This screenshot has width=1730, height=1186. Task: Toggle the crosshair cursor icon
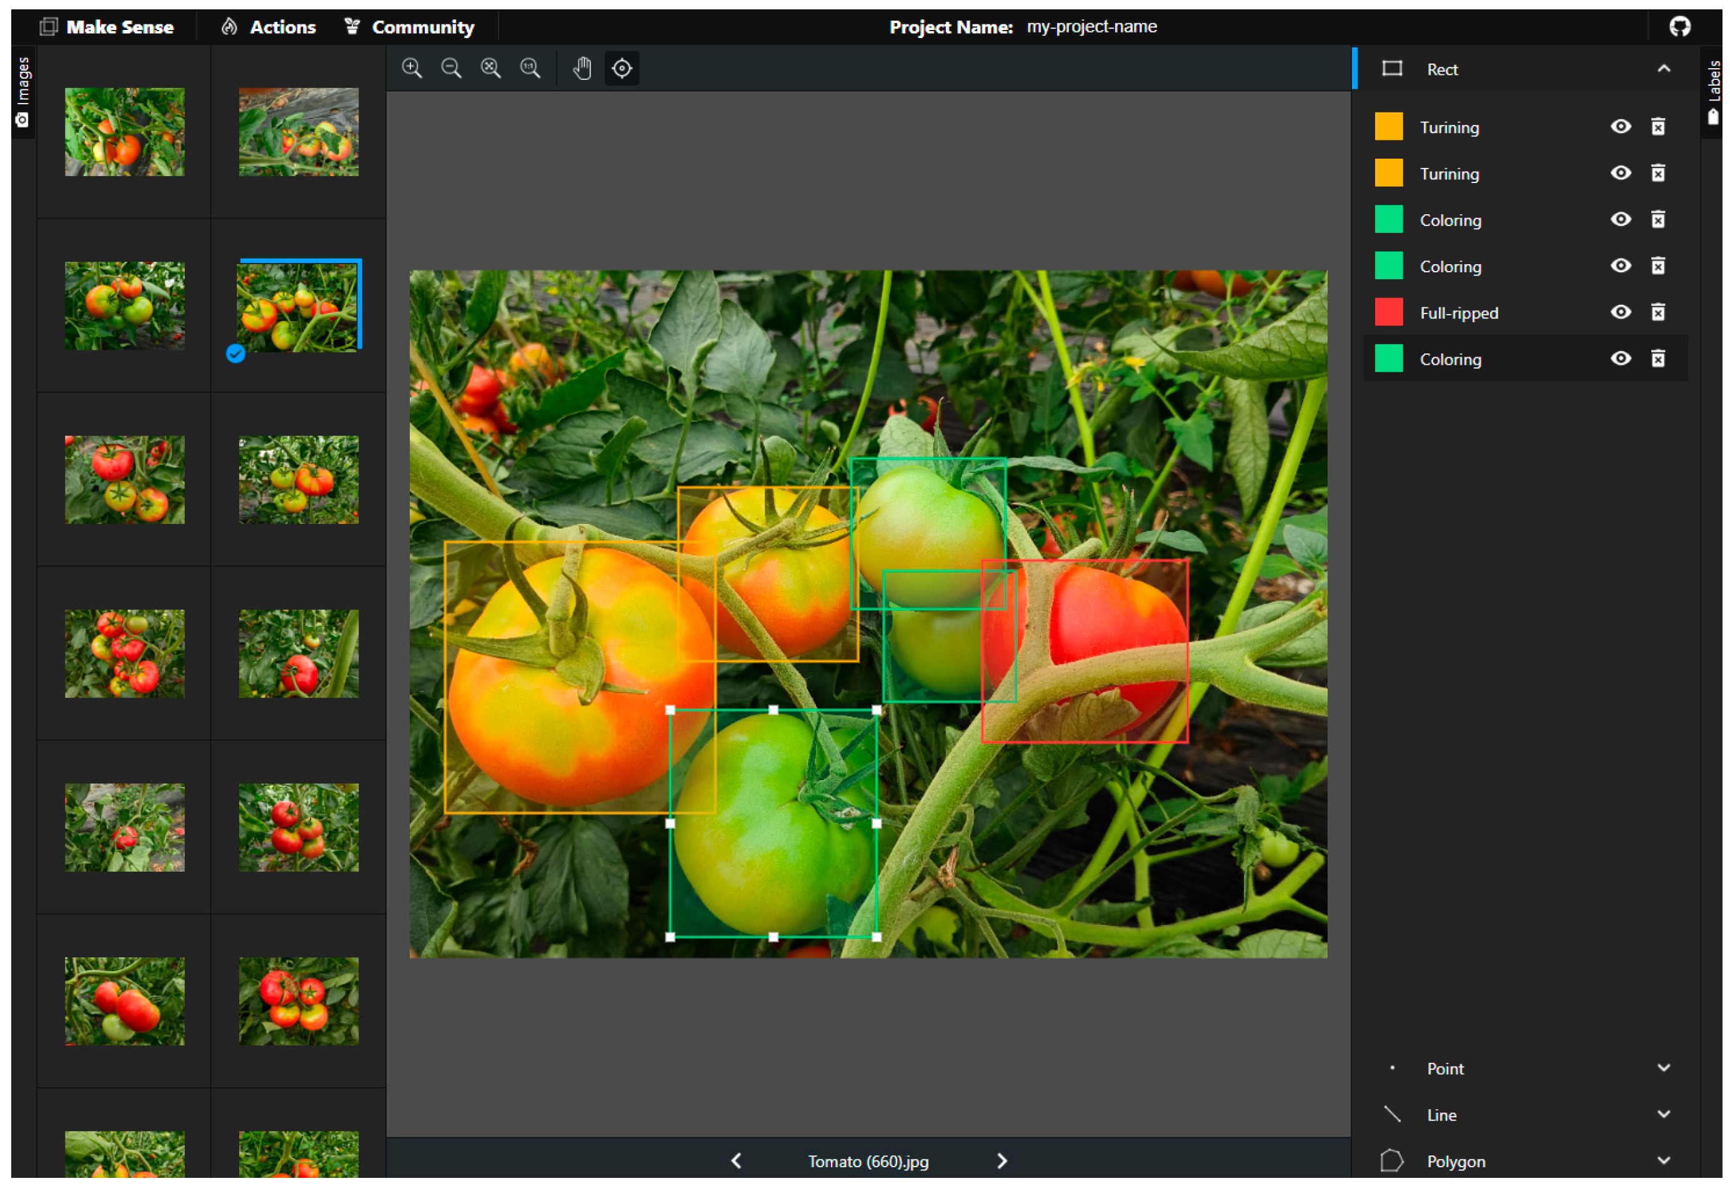622,69
